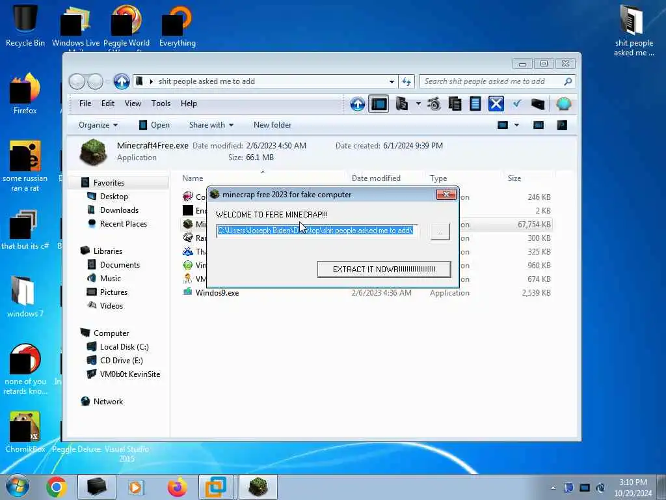This screenshot has width=666, height=500.
Task: Click the Firefox taskbar button
Action: click(x=177, y=487)
